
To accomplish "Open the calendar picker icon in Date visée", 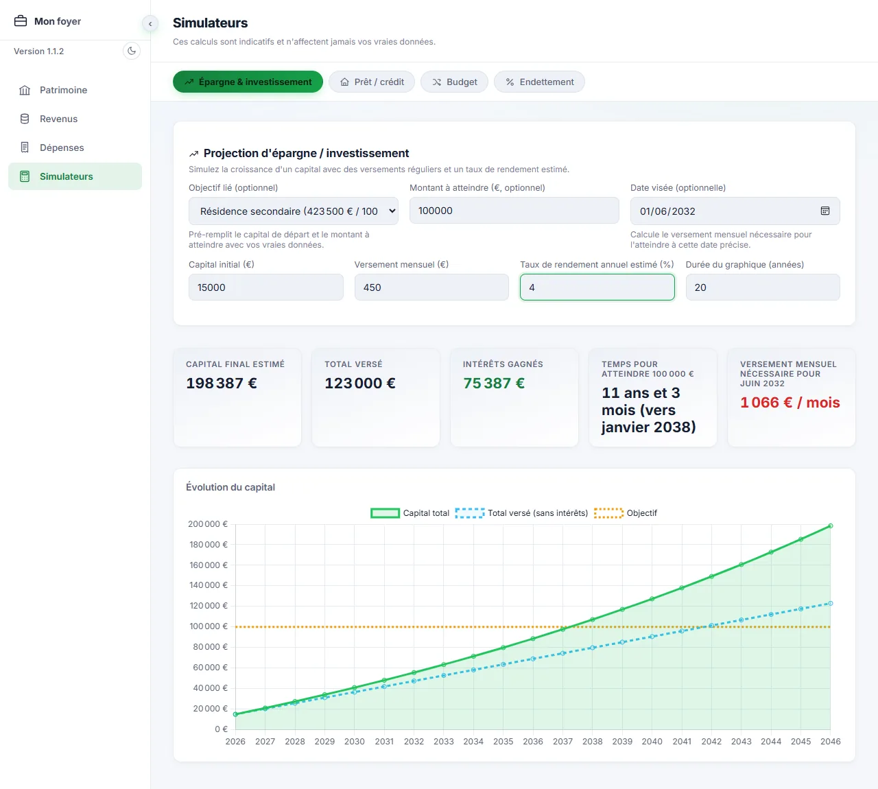I will 825,211.
